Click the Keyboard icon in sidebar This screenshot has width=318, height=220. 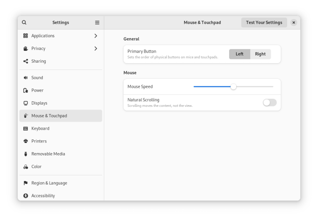click(x=26, y=128)
